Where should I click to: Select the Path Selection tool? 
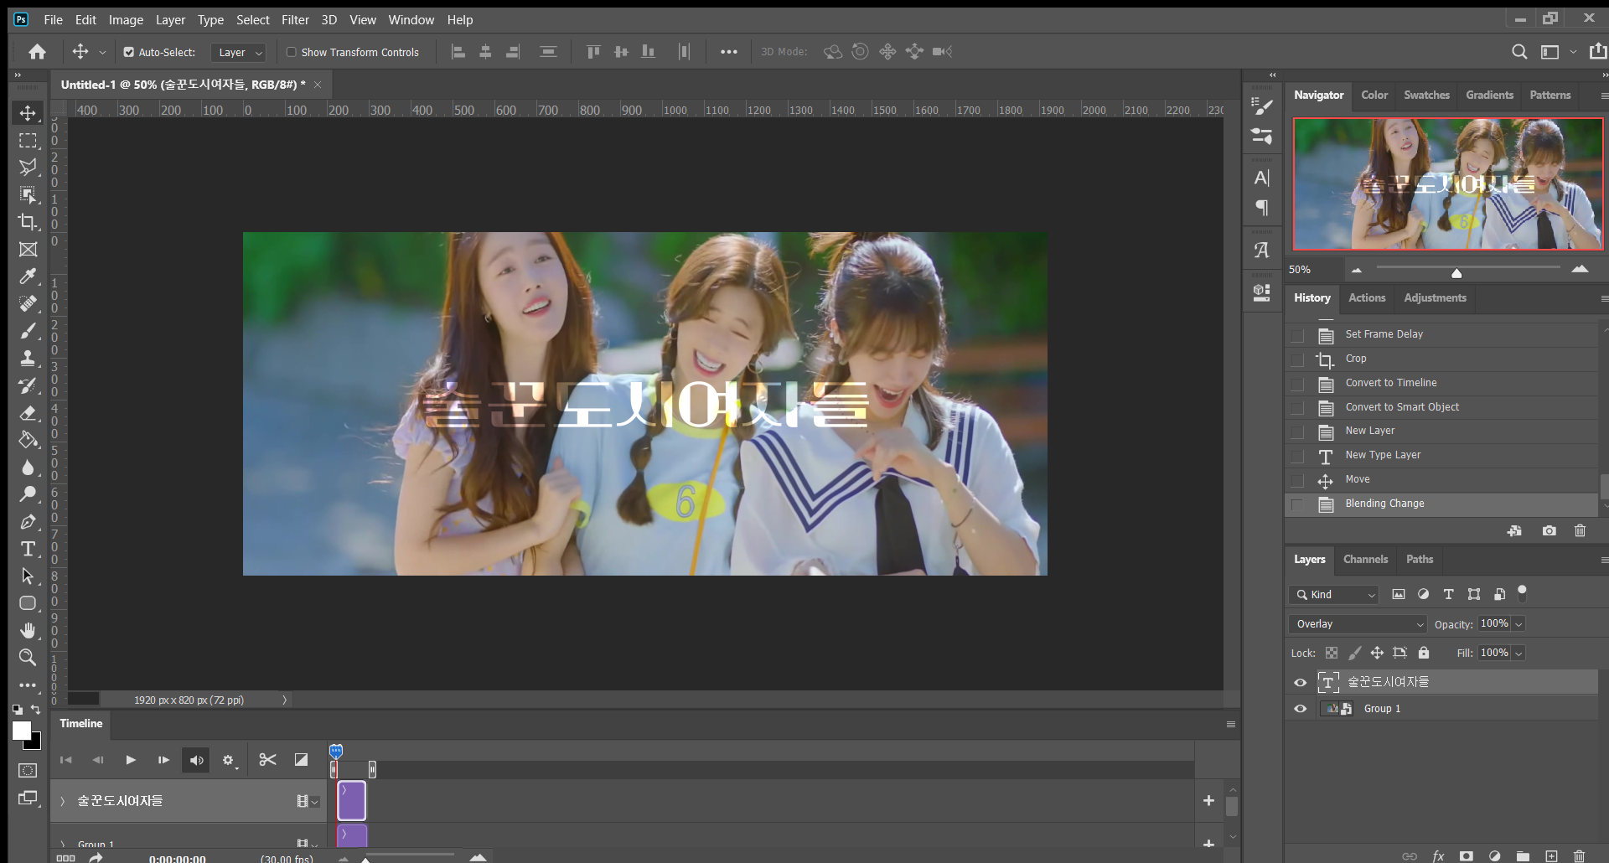(x=28, y=576)
